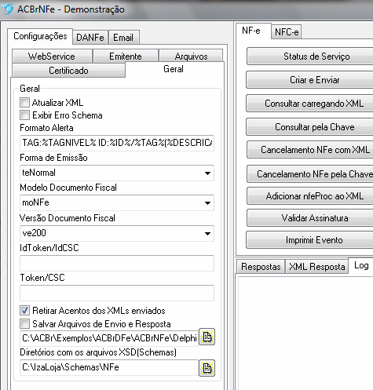Open the Modelo Documento Fiscal dropdown
This screenshot has height=390, width=373.
click(117, 202)
